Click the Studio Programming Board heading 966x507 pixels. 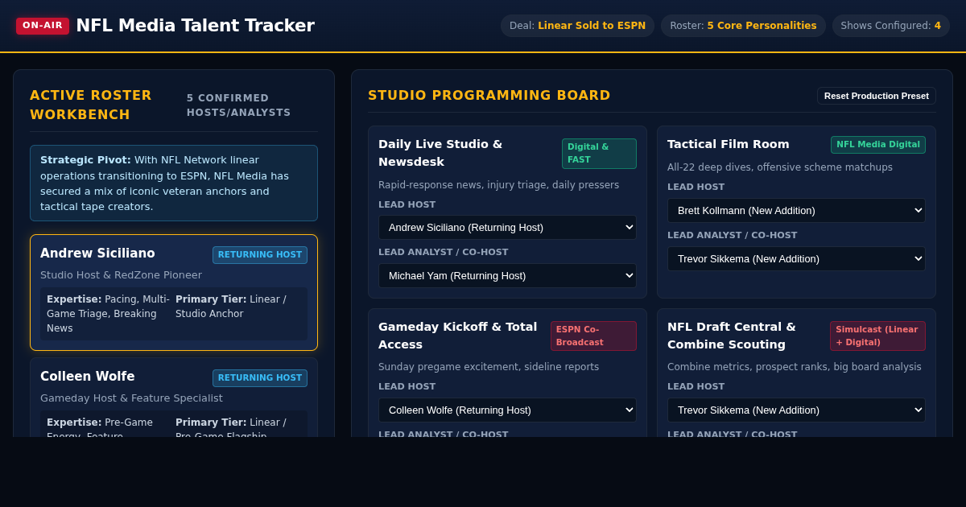tap(489, 95)
